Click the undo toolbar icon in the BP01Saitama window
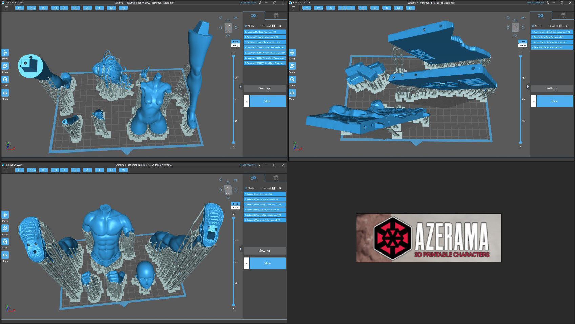575x324 pixels. [x=55, y=170]
